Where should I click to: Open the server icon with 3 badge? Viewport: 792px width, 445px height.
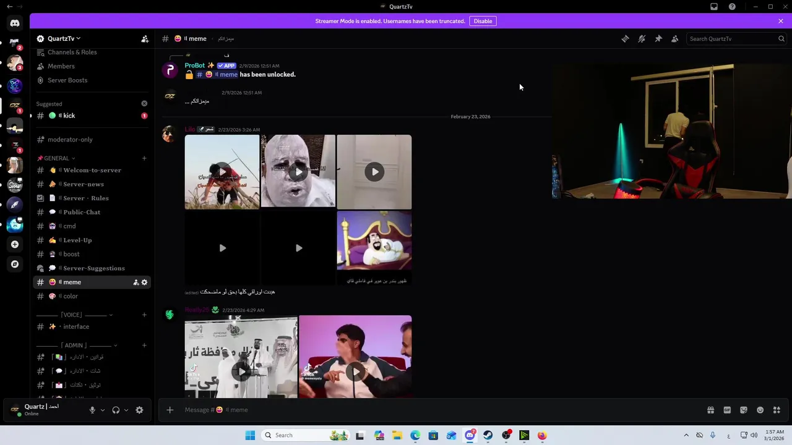pos(15,63)
